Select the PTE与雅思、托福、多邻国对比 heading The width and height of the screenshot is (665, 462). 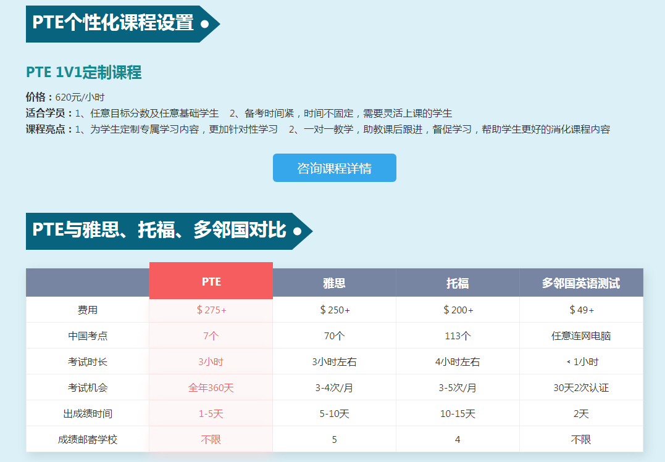169,231
